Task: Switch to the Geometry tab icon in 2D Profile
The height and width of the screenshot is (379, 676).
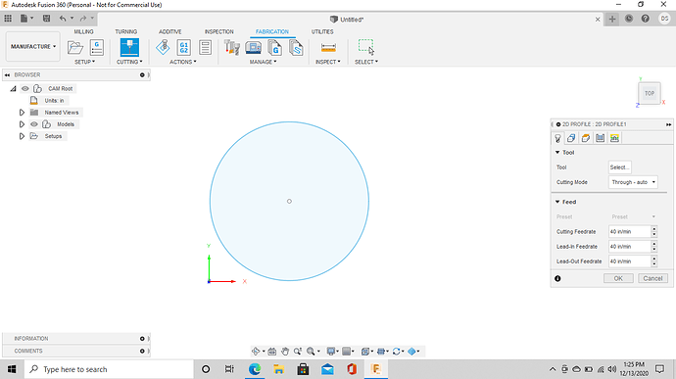Action: [x=571, y=138]
